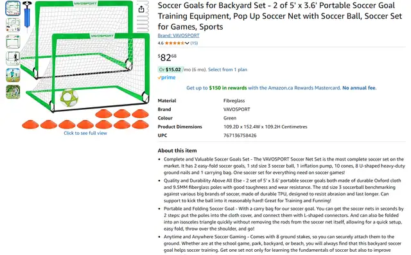Select sixth thumbnail of soccer field scene
The width and height of the screenshot is (411, 255).
pos(13,92)
